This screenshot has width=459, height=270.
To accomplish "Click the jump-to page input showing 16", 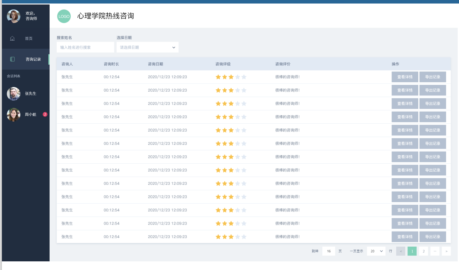I will click(x=329, y=251).
